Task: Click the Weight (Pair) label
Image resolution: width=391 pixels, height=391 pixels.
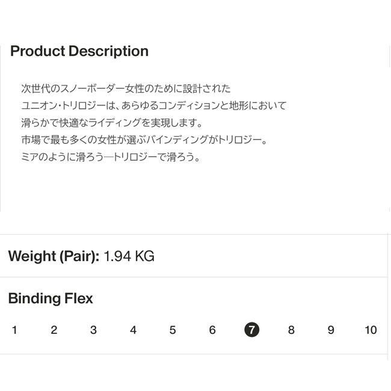Action: pos(53,256)
